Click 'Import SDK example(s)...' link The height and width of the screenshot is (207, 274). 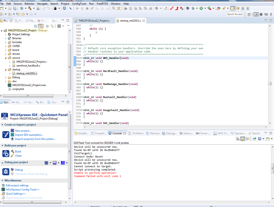(29, 135)
